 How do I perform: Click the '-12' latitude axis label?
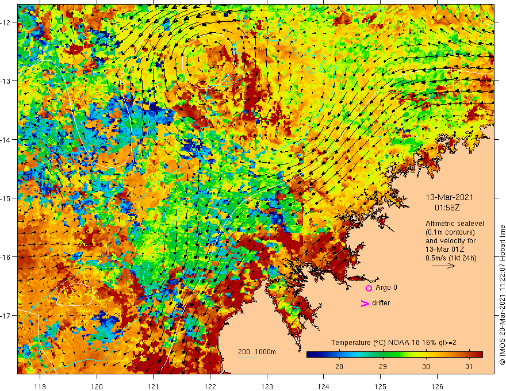point(6,22)
